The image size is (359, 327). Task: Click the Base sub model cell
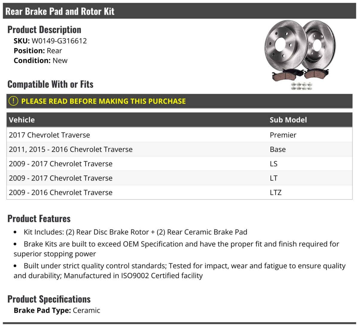point(278,149)
